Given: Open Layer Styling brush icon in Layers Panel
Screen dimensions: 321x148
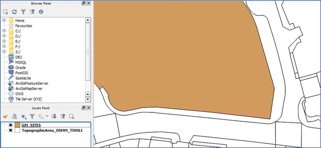Looking at the screenshot, I should (6, 116).
